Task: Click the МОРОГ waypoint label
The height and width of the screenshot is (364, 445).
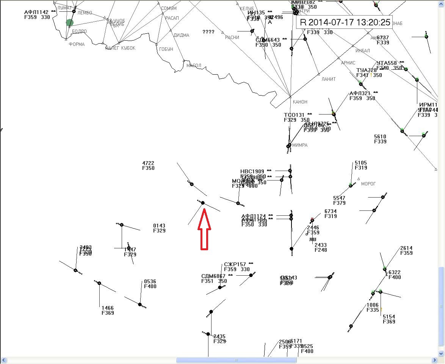Action: click(x=368, y=184)
